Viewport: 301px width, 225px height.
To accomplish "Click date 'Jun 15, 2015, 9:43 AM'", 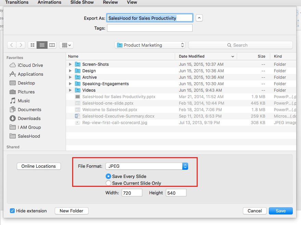I will [x=200, y=90].
